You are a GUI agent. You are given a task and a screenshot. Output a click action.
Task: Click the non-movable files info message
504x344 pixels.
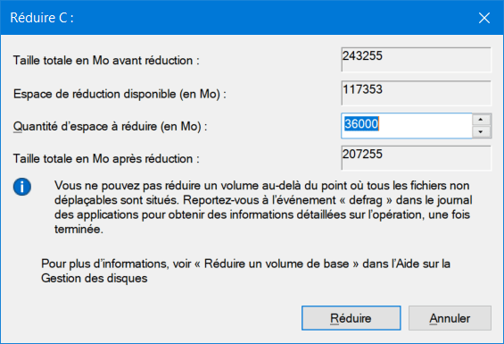point(263,207)
